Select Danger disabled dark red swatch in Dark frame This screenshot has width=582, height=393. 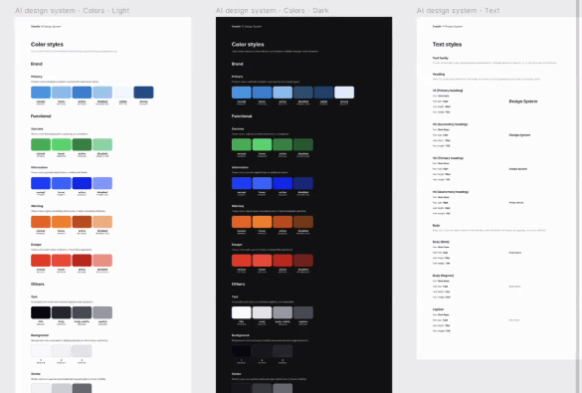[303, 260]
